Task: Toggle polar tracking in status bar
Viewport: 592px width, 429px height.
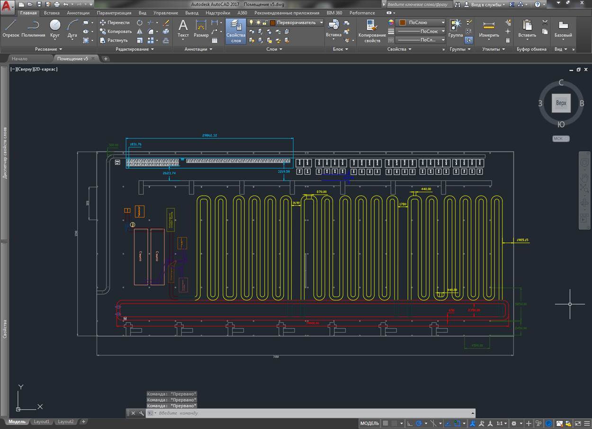Action: pyautogui.click(x=419, y=423)
